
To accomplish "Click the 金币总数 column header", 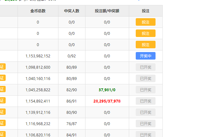I will [38, 11].
